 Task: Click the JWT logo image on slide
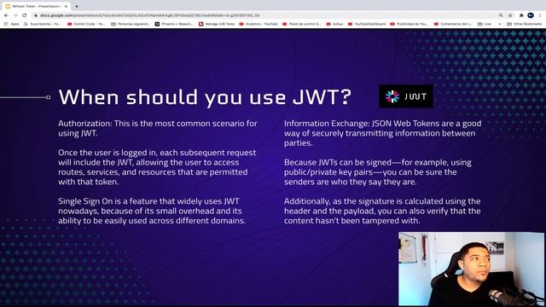(406, 96)
